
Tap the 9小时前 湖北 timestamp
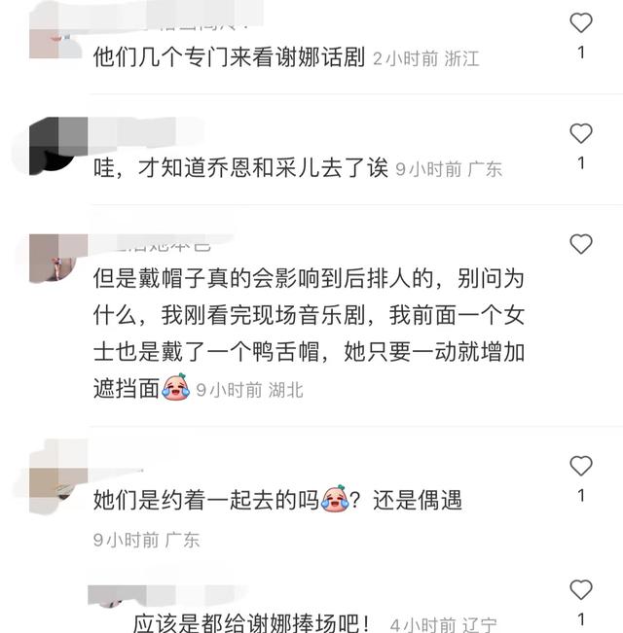(x=249, y=390)
